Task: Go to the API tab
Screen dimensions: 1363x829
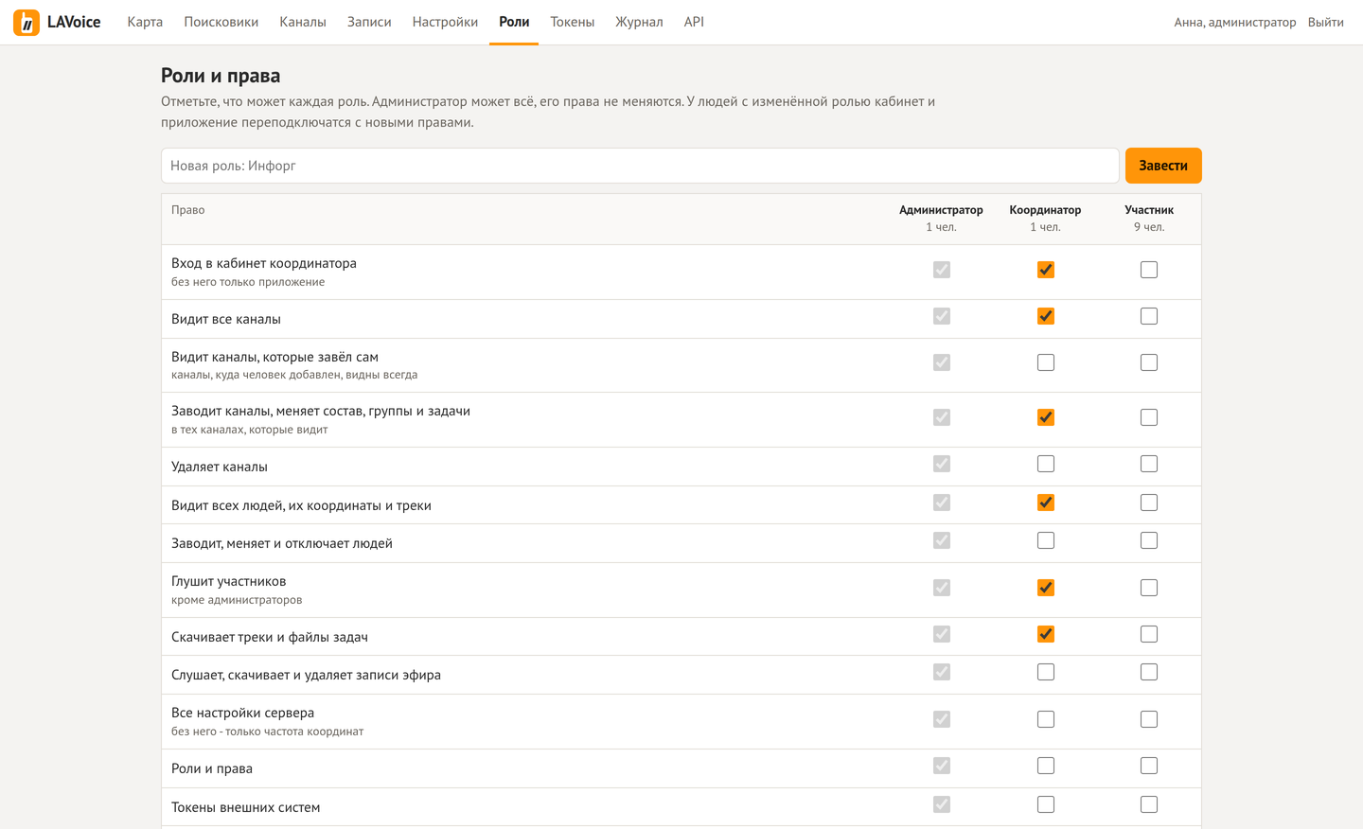Action: coord(694,22)
